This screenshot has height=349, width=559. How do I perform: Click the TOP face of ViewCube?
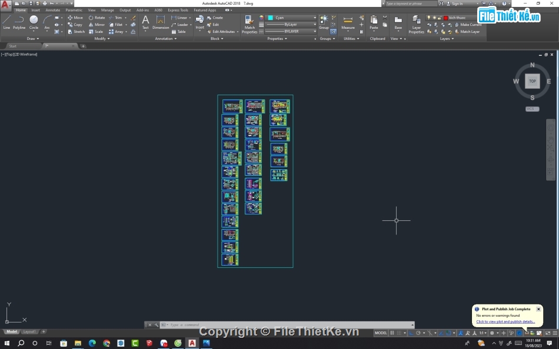[x=533, y=81]
